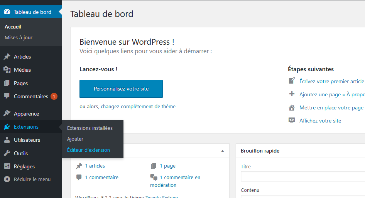Click into the Titre input field
The width and height of the screenshot is (365, 198).
click(x=303, y=176)
